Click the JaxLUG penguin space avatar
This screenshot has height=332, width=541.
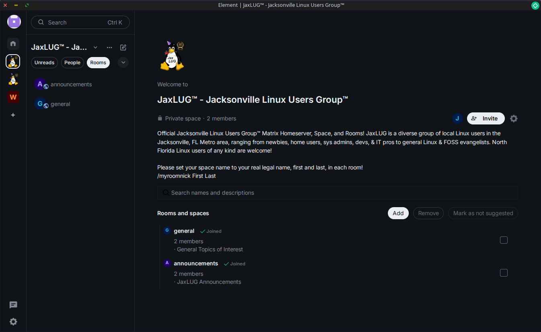[172, 55]
